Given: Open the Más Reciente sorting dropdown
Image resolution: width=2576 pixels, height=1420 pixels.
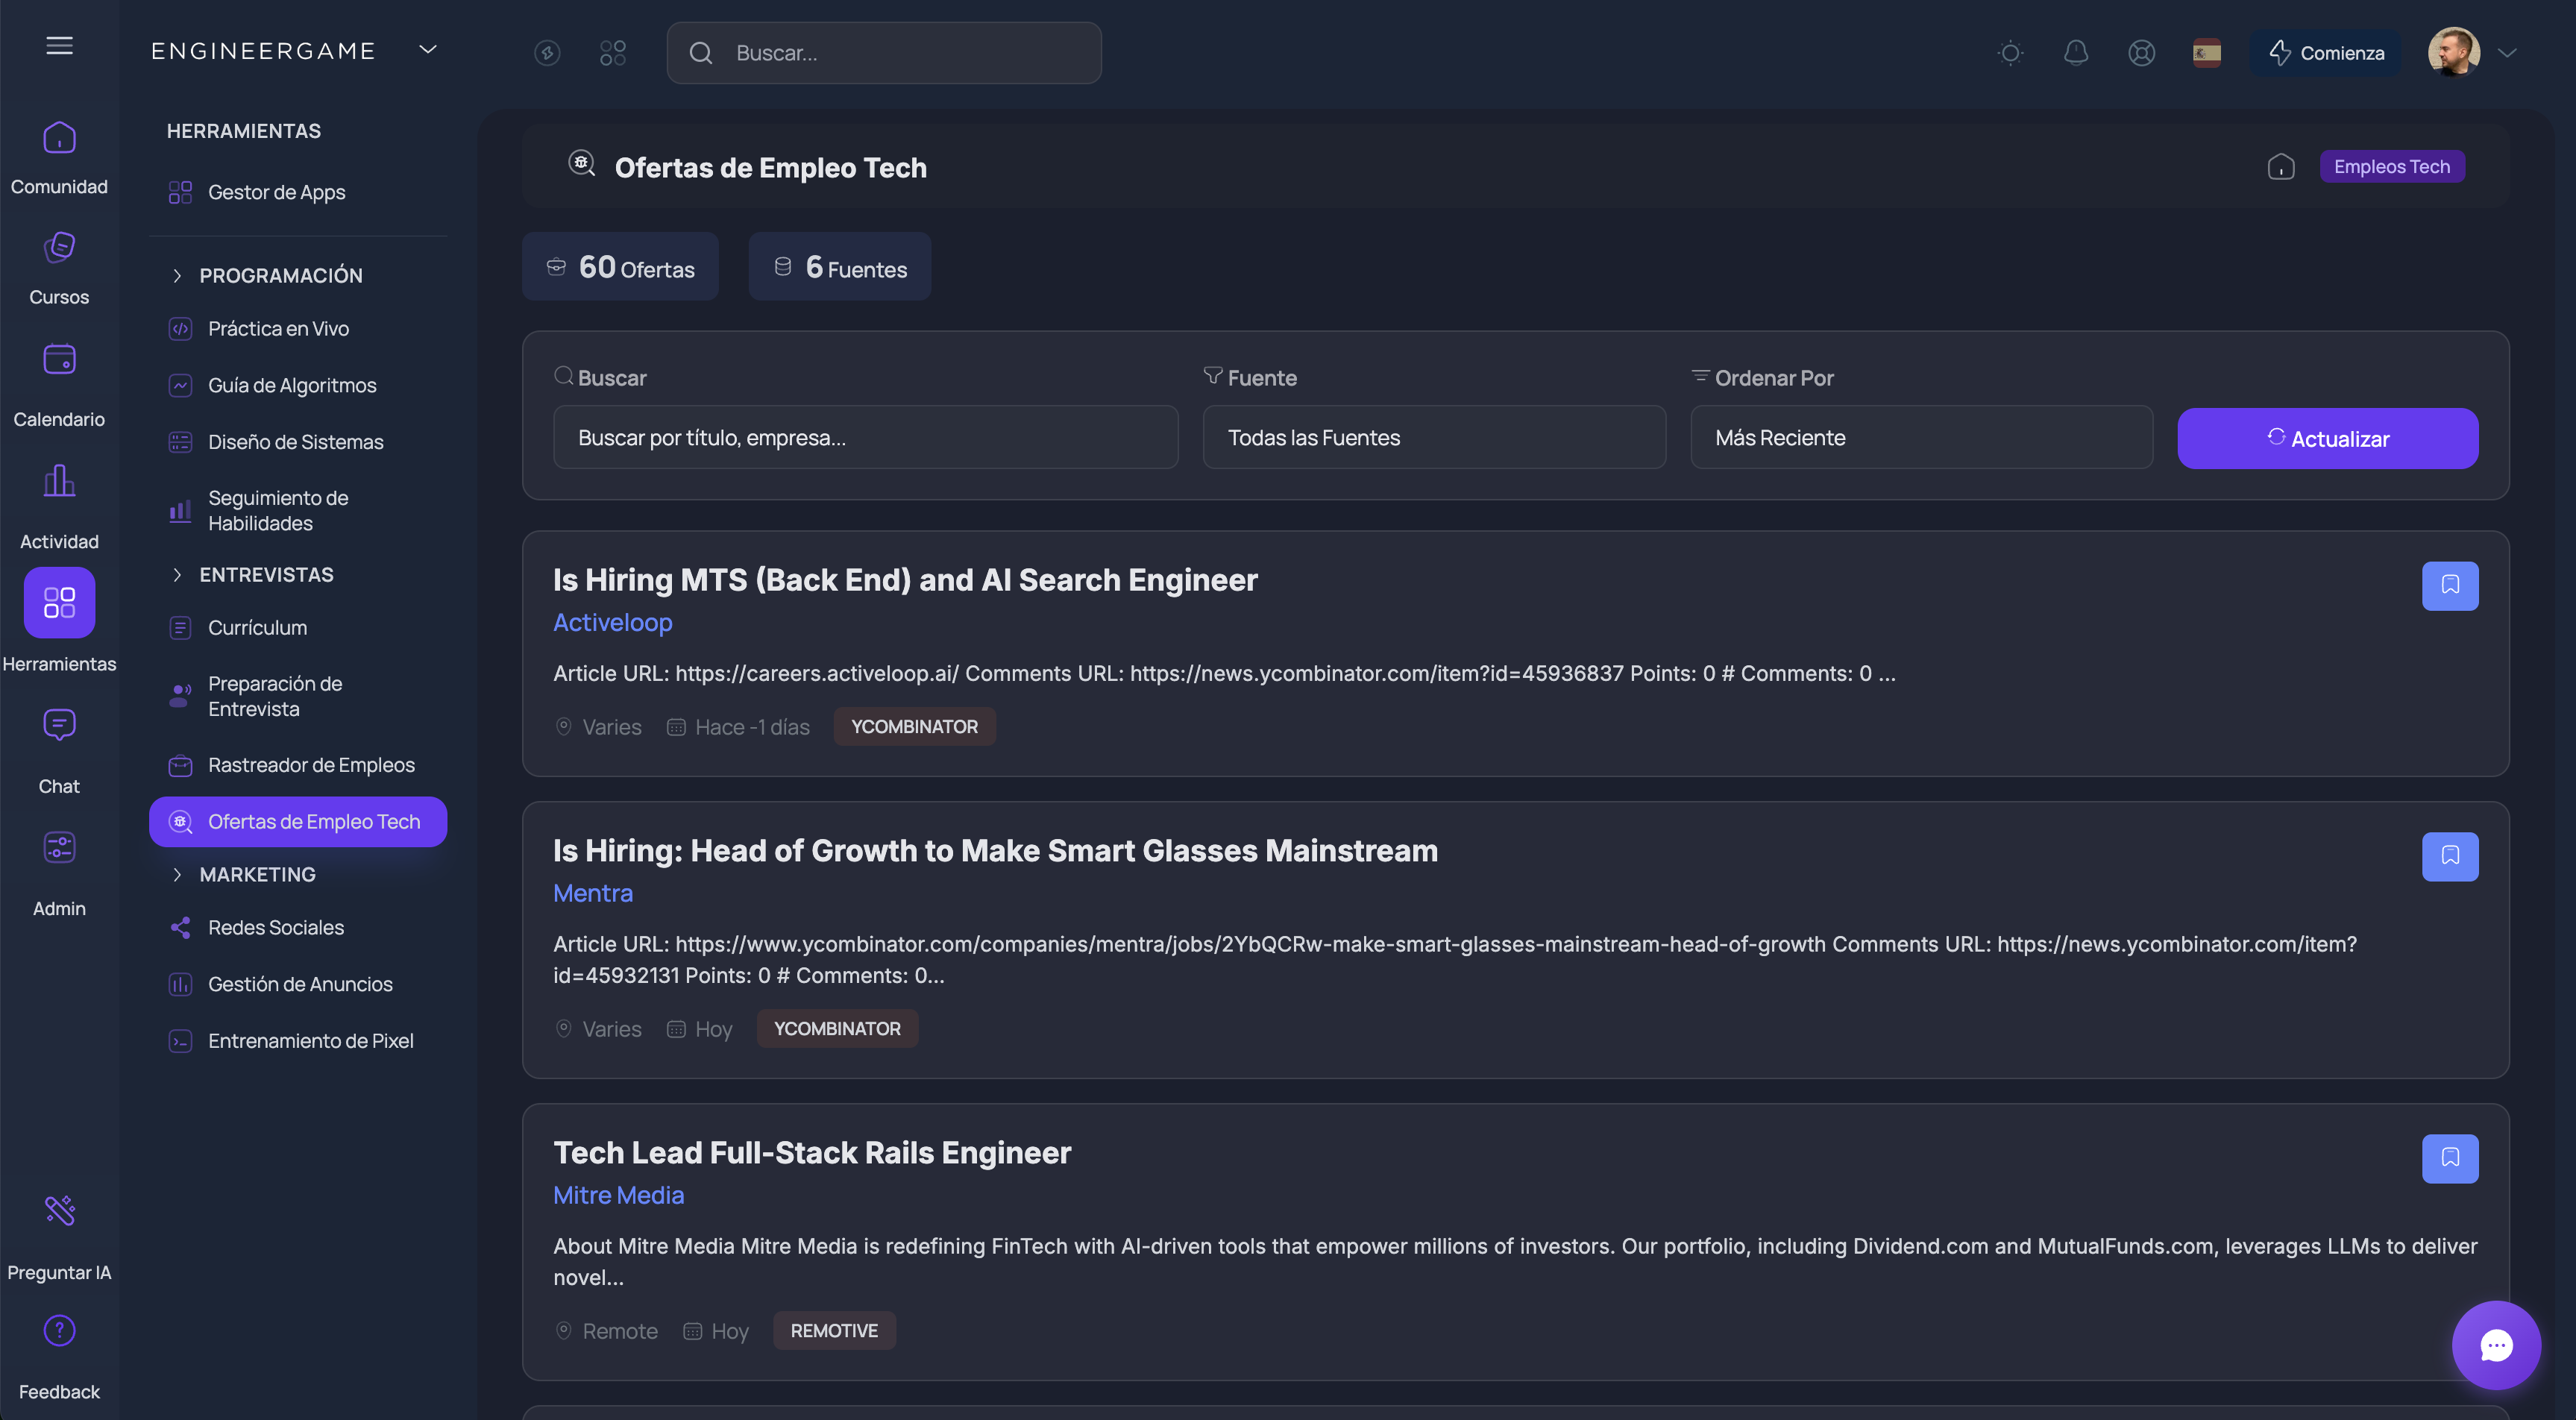Looking at the screenshot, I should [1920, 437].
